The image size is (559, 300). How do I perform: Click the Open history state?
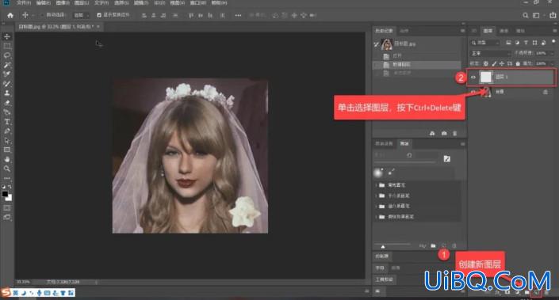coord(417,56)
